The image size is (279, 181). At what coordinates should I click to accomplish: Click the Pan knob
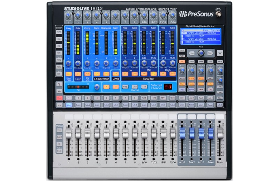pyautogui.click(x=97, y=87)
